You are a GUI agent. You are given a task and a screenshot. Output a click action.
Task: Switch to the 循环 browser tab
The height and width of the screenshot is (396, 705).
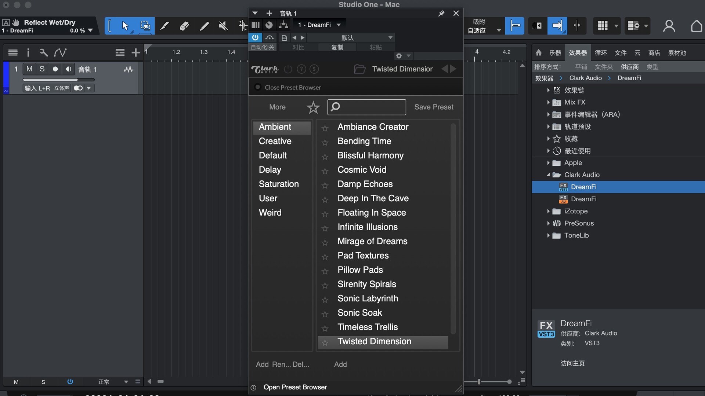point(601,53)
